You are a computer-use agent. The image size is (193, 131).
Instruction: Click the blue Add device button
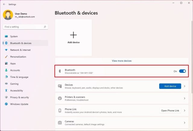(170, 86)
